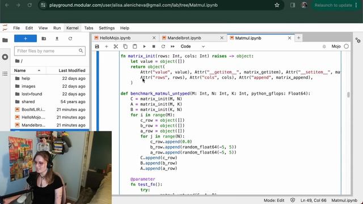Click the notebook vertical scrollbar thumb
Image resolution: width=363 pixels, height=204 pixels.
click(x=348, y=95)
